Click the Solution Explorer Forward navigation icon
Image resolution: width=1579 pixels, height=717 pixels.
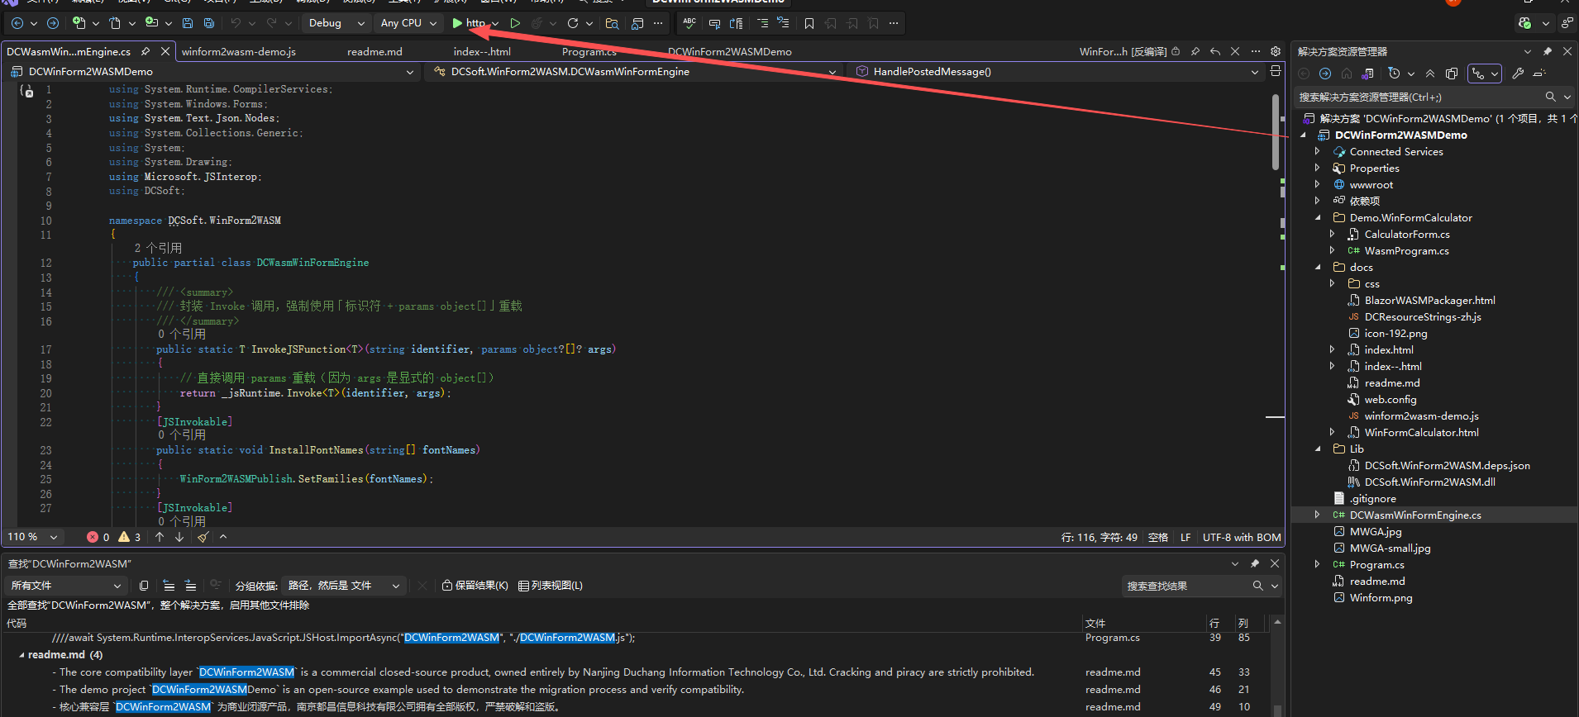pos(1325,74)
